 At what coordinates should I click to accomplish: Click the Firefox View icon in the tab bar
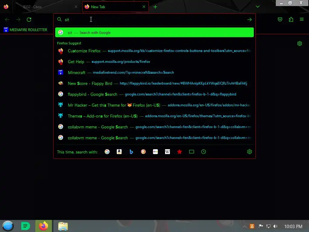(x=6, y=7)
